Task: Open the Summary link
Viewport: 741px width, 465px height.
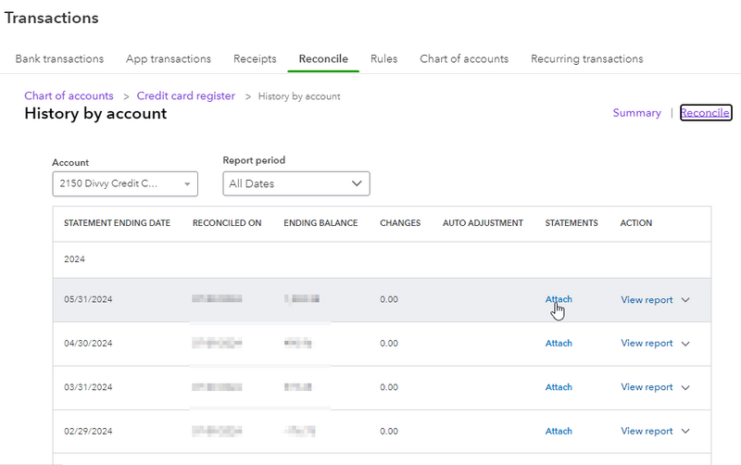Action: point(636,113)
